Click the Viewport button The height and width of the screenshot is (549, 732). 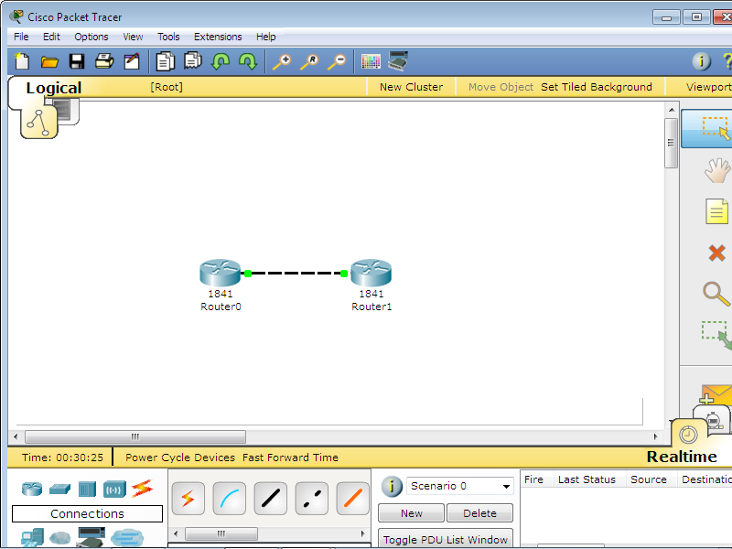pyautogui.click(x=708, y=87)
